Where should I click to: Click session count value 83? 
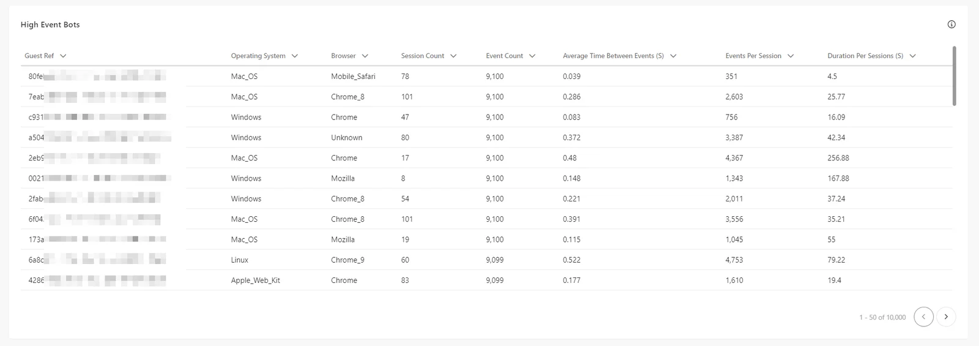point(405,280)
